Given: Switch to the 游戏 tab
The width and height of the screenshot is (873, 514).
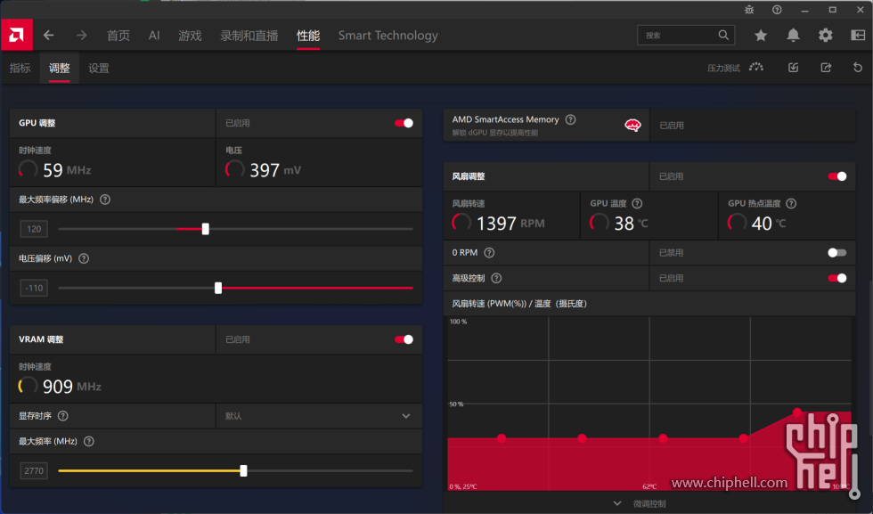Looking at the screenshot, I should 190,36.
